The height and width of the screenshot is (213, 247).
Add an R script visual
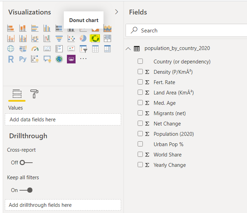pyautogui.click(x=11, y=59)
